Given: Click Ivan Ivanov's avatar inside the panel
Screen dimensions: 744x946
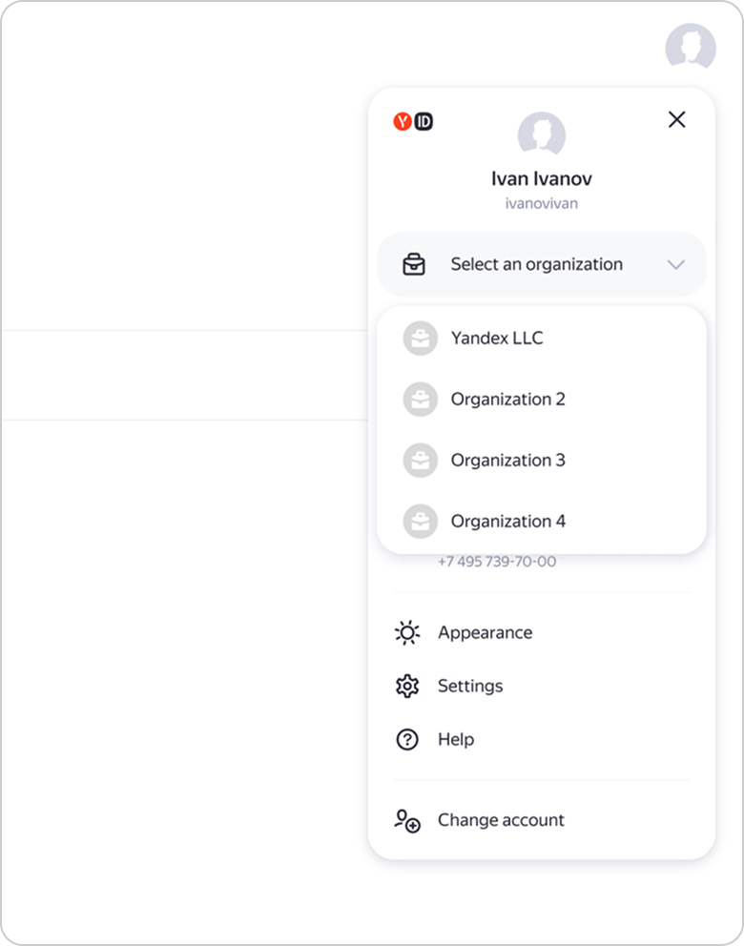Looking at the screenshot, I should (541, 134).
